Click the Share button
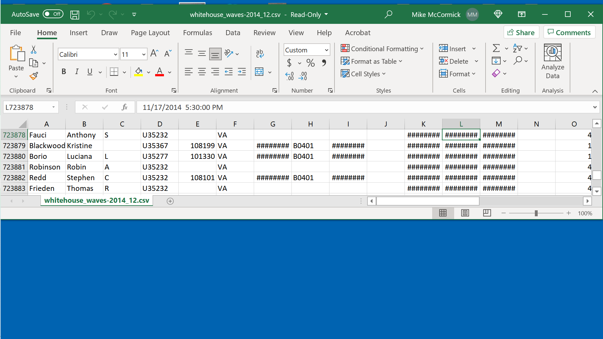This screenshot has width=603, height=339. point(521,33)
